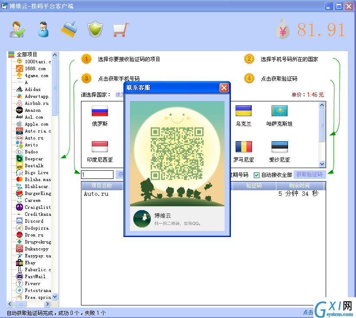Click project tree scroll down arrow
This screenshot has height=318, width=356.
click(x=55, y=296)
